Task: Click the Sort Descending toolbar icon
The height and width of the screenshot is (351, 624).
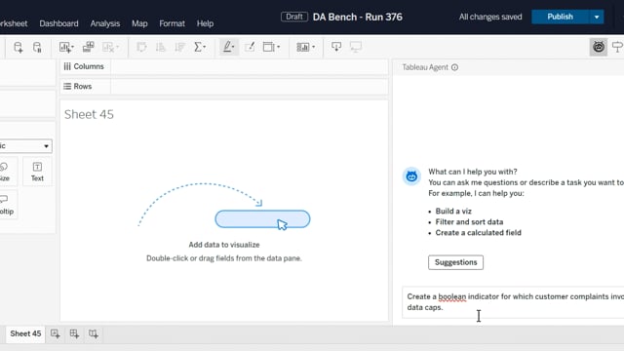Action: pos(179,47)
